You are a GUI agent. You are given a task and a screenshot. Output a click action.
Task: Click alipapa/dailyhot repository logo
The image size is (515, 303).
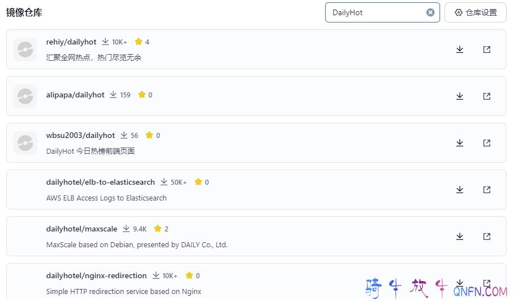(x=25, y=96)
